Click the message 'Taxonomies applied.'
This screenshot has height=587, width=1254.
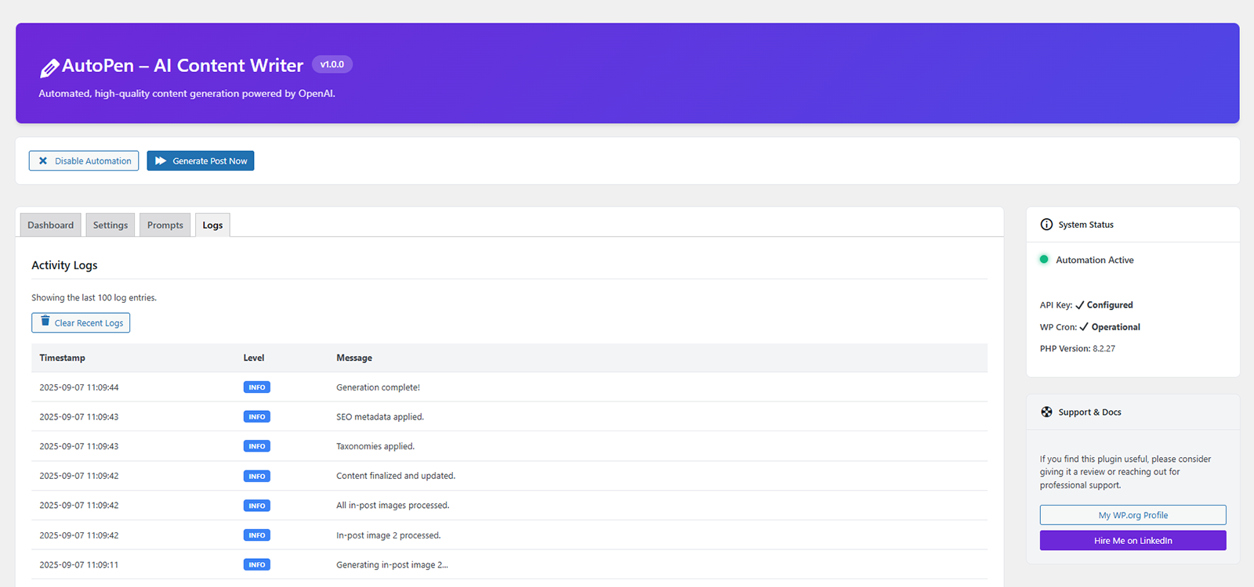375,446
